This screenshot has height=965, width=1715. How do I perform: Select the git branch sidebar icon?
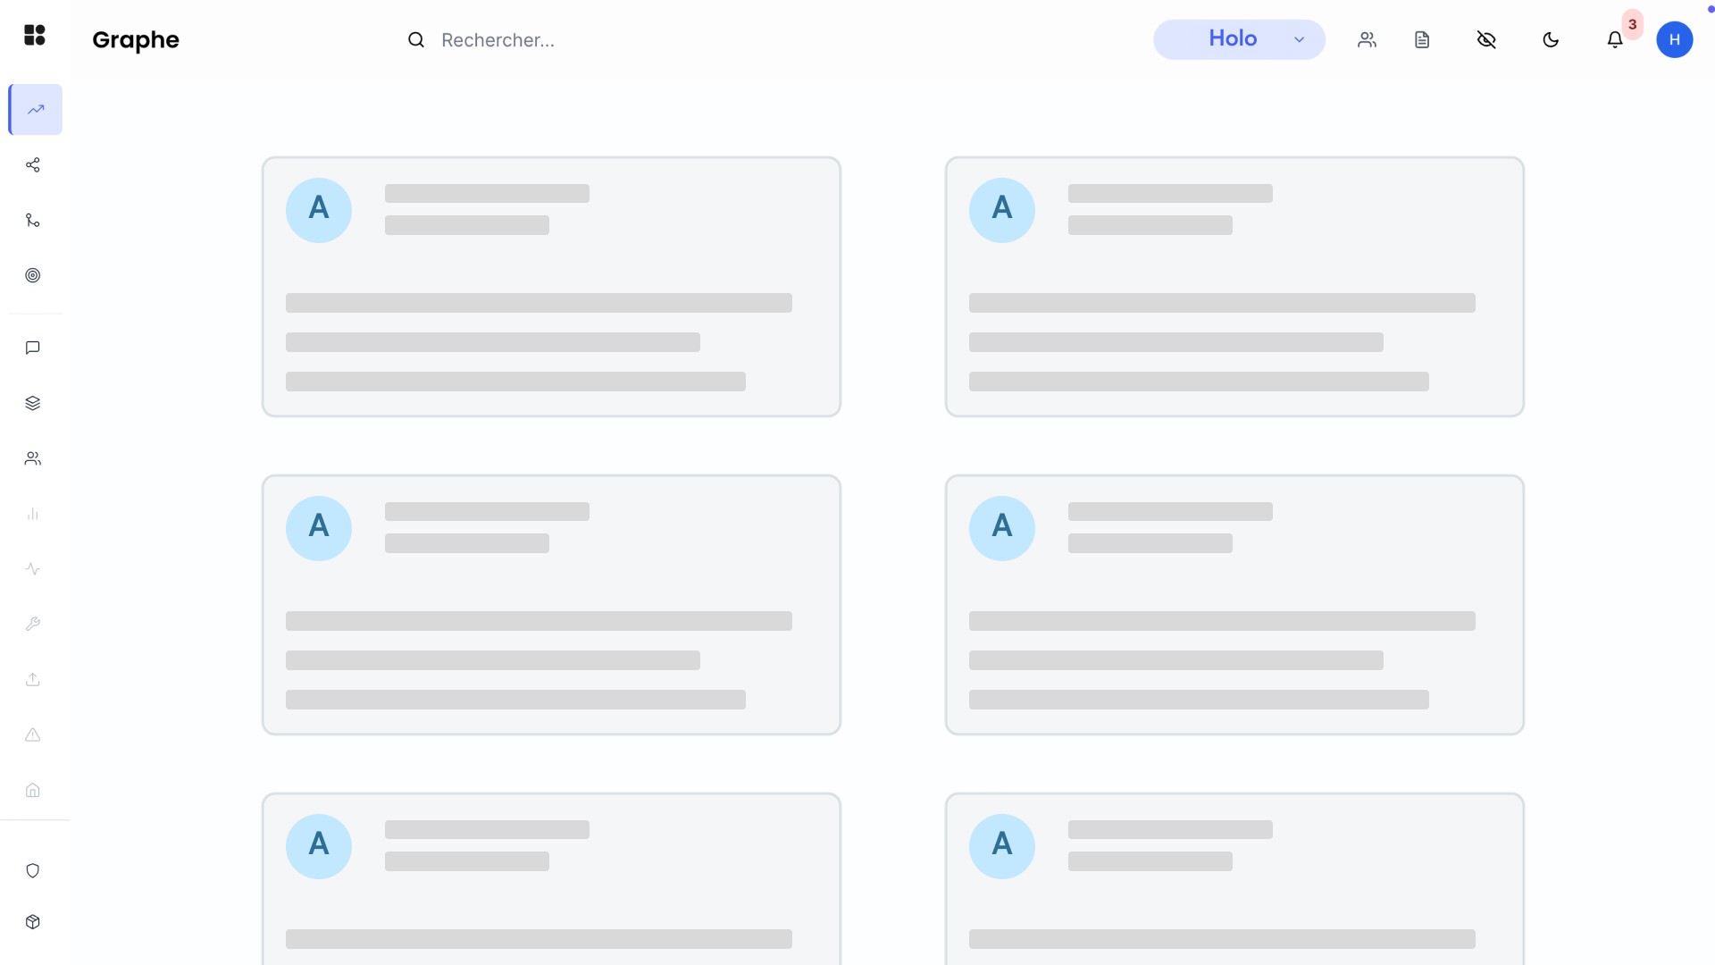[x=33, y=221]
